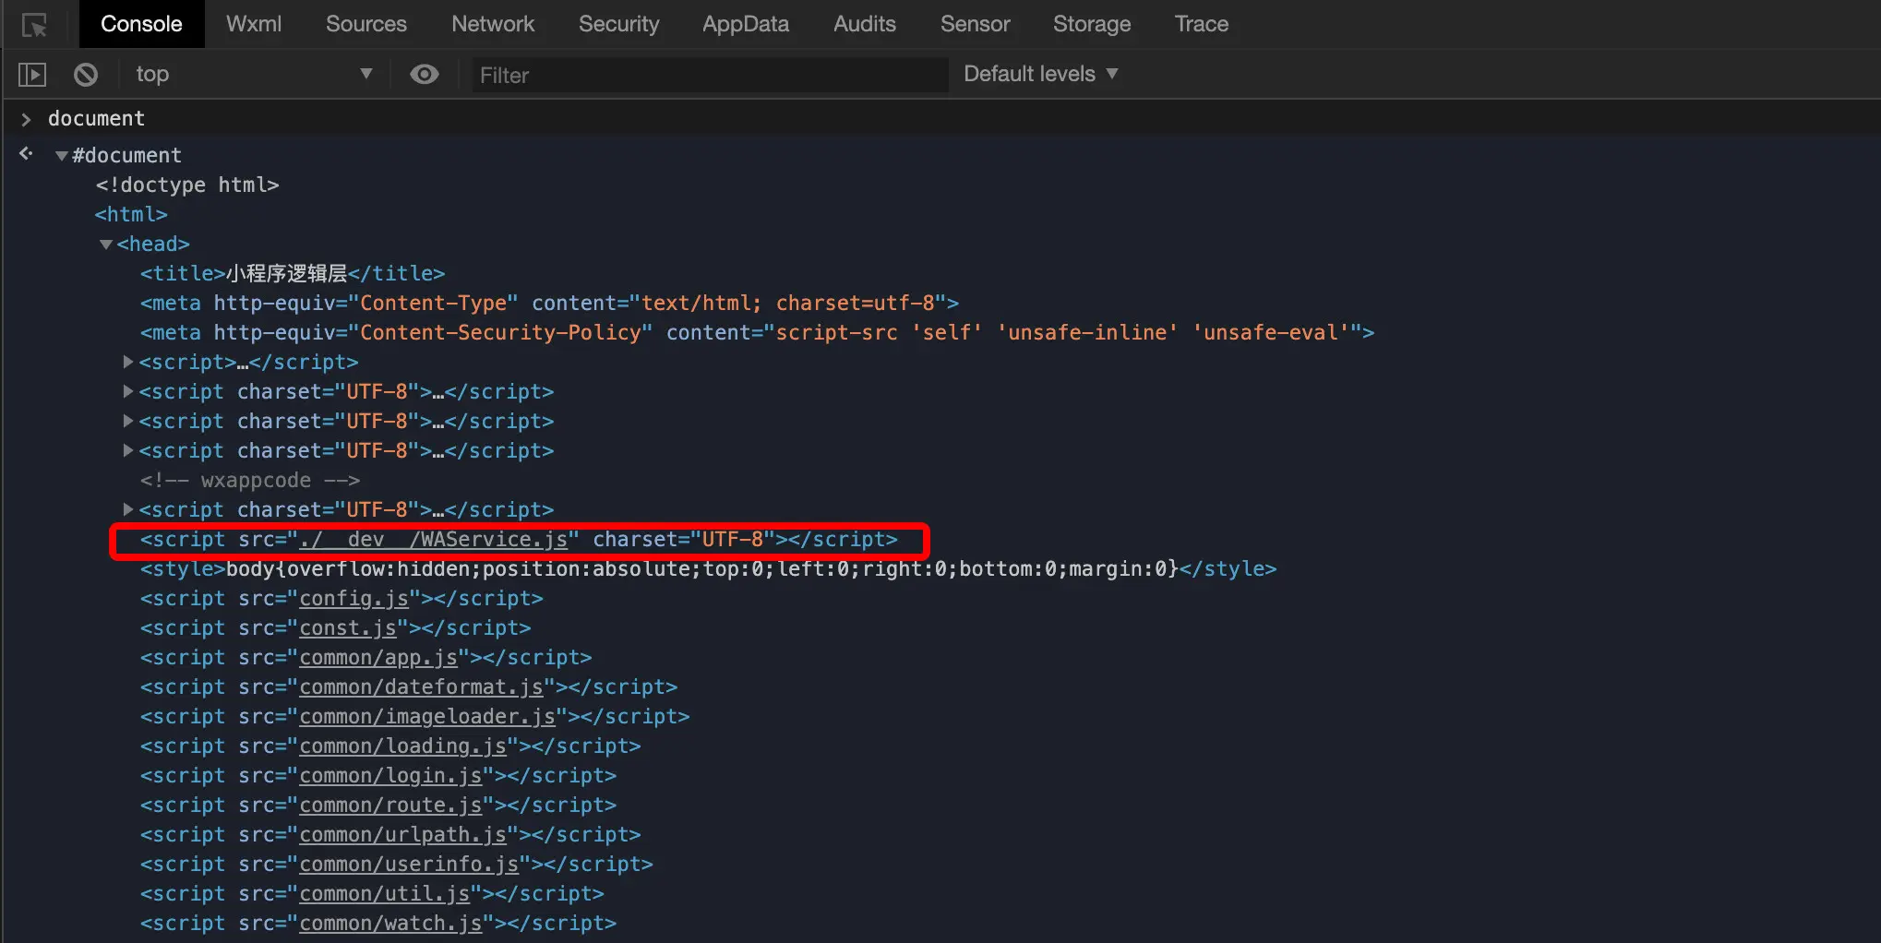Viewport: 1881px width, 943px height.
Task: Follow the common/route.js link
Action: click(x=390, y=806)
